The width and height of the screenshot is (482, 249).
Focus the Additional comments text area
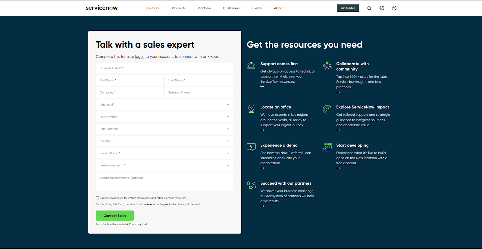point(164,181)
